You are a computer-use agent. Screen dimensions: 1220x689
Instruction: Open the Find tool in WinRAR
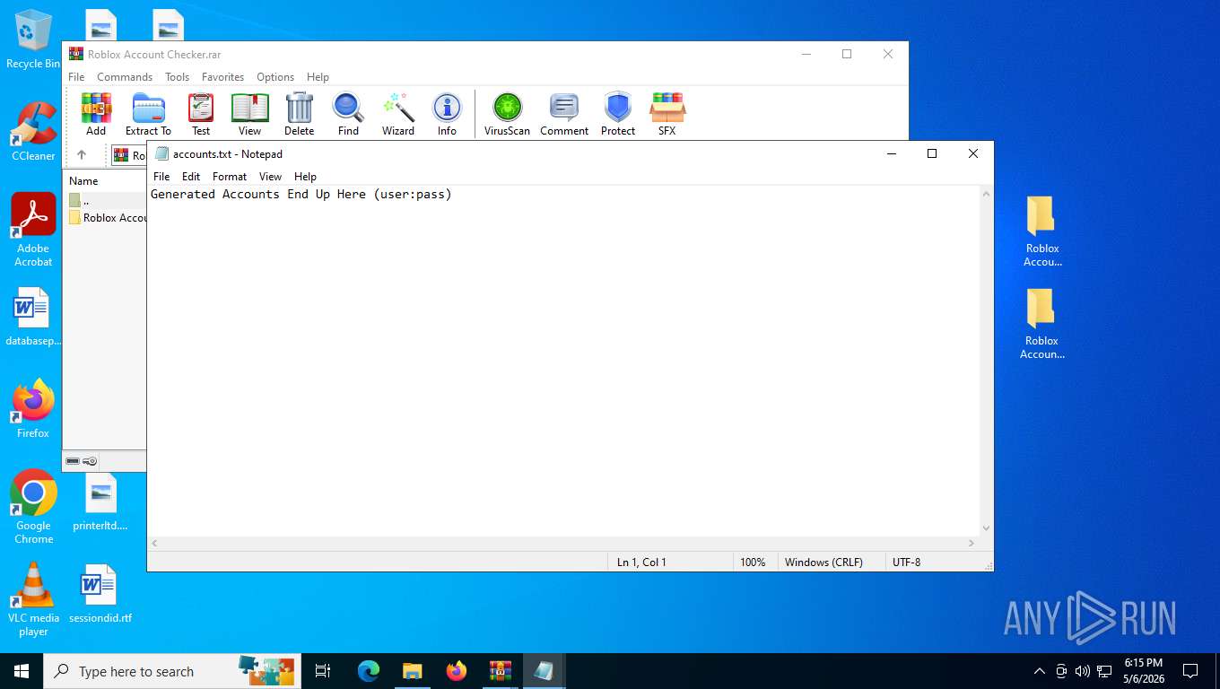348,114
